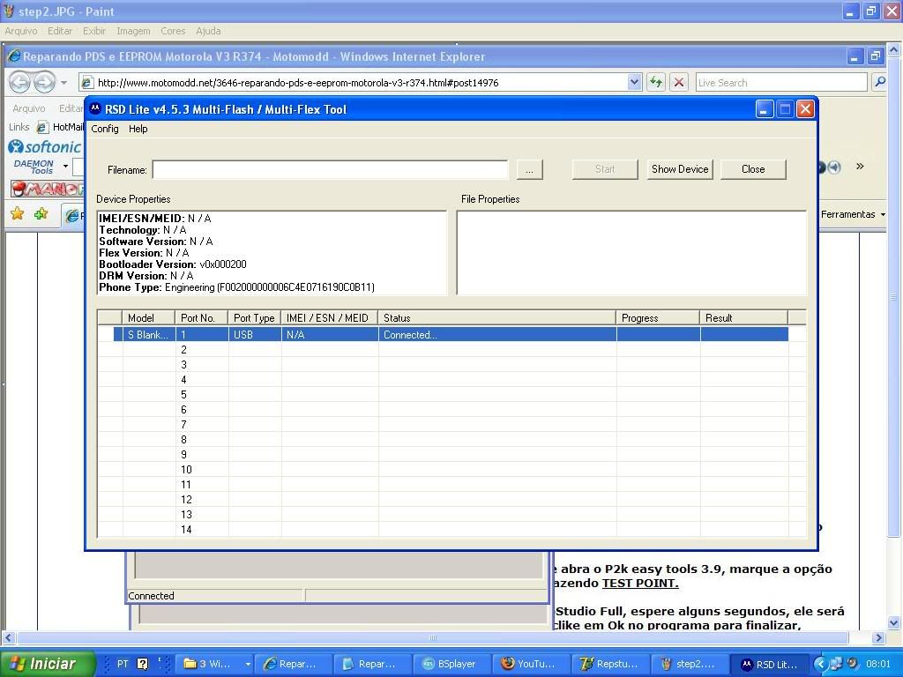Click the motomodd.net address bar URL
The height and width of the screenshot is (677, 903).
298,83
